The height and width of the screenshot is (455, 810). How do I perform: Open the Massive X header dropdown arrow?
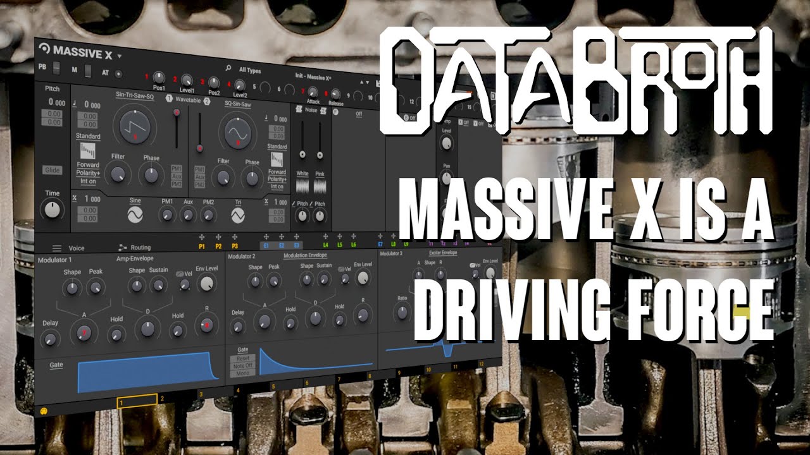119,56
